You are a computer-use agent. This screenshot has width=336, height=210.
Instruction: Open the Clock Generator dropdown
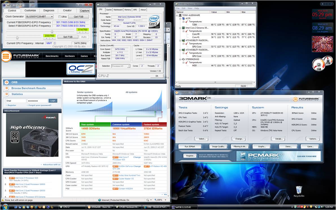pyautogui.click(x=51, y=17)
